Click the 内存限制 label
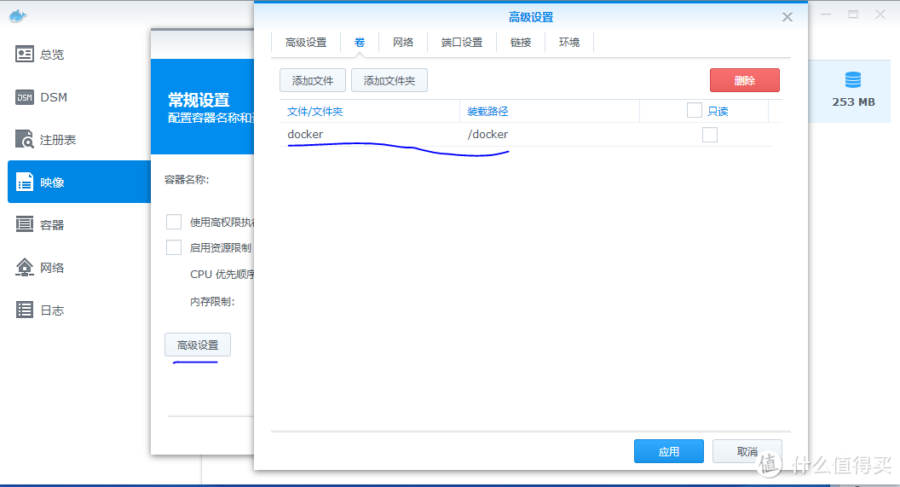 (212, 302)
